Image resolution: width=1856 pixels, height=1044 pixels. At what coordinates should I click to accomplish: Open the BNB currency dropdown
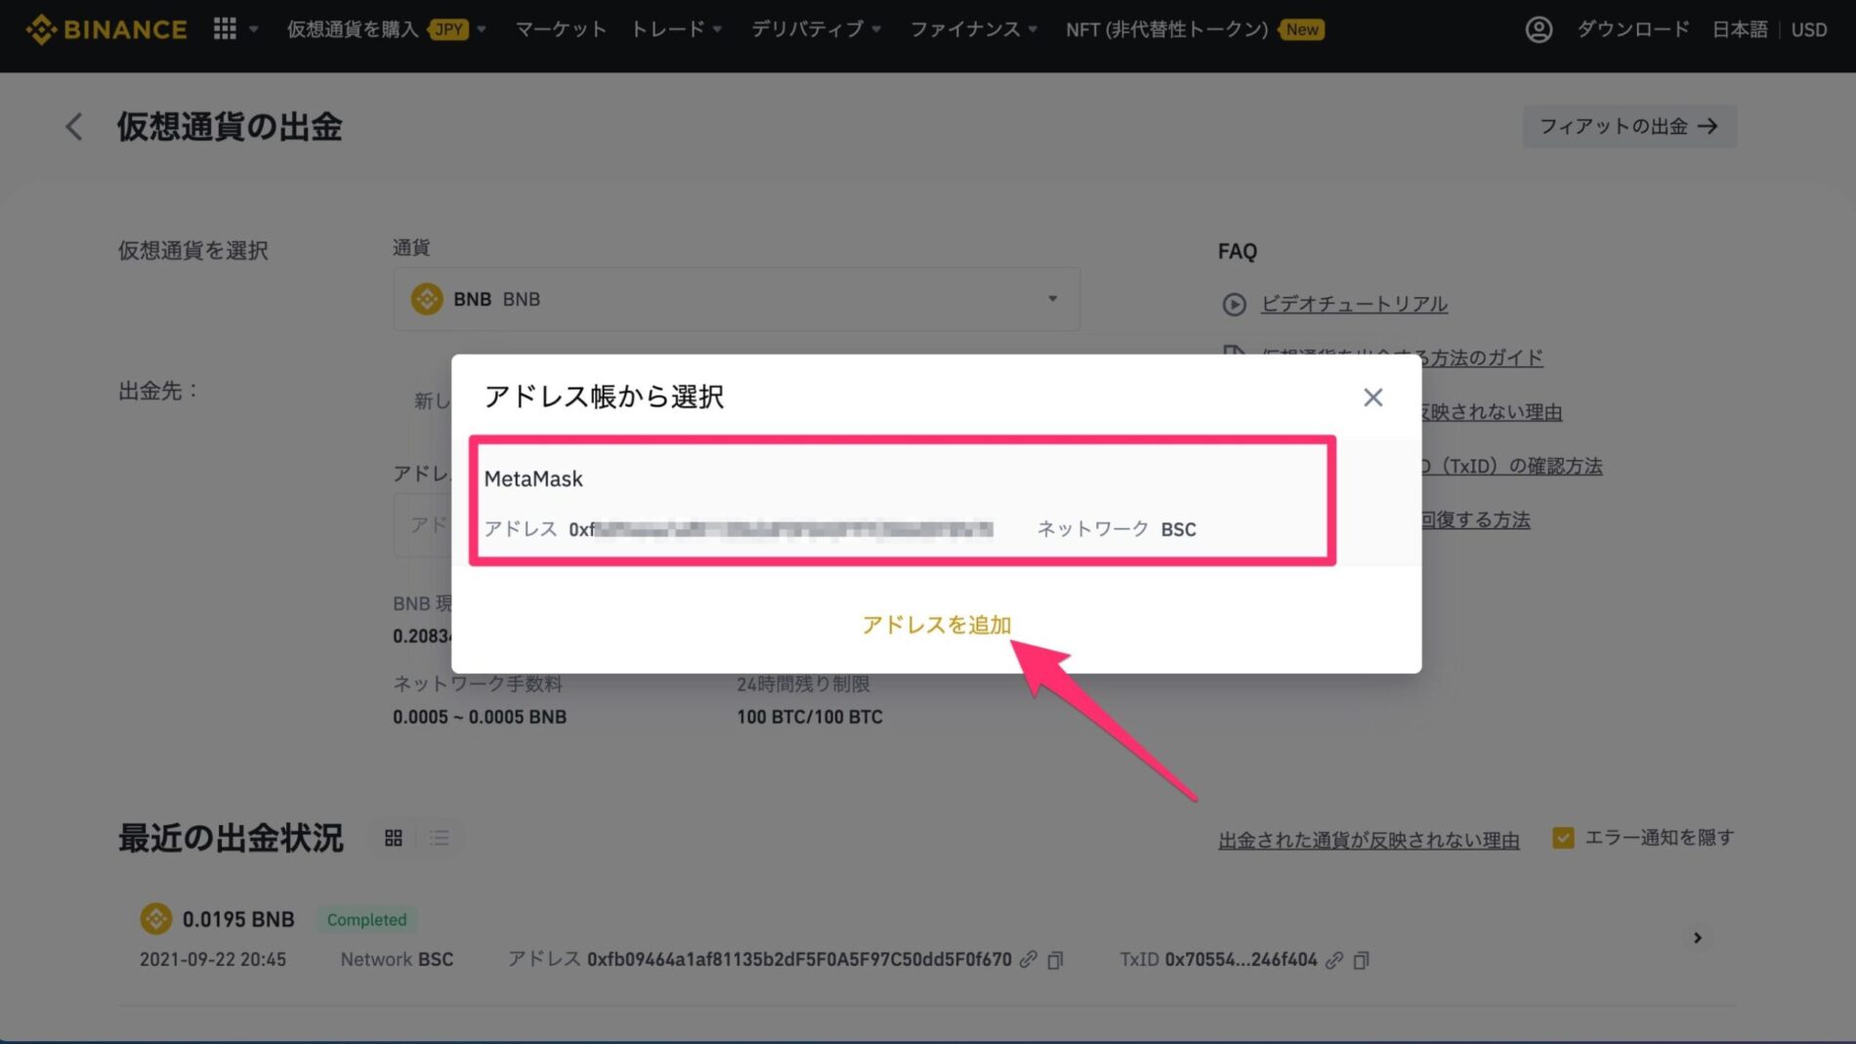[737, 299]
